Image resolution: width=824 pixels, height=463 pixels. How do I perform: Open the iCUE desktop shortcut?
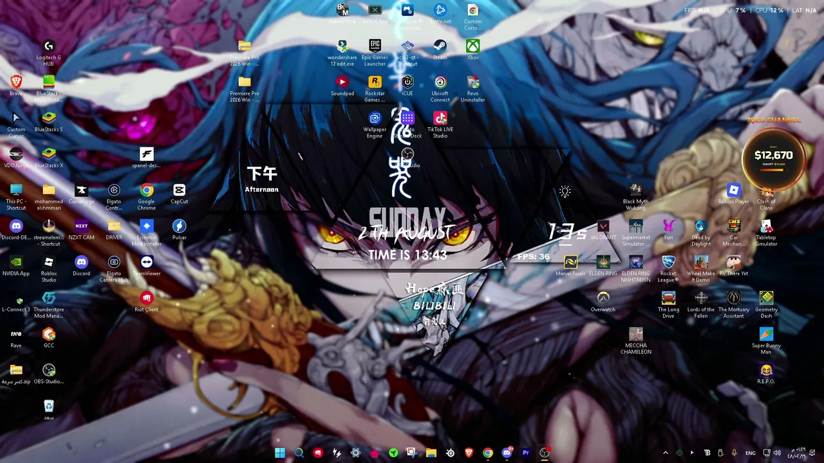(407, 86)
